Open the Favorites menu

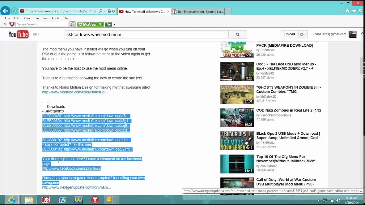coord(41,18)
